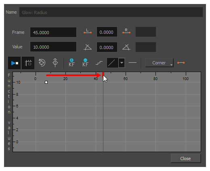Click the Value input field
Image resolution: width=210 pixels, height=171 pixels.
53,47
